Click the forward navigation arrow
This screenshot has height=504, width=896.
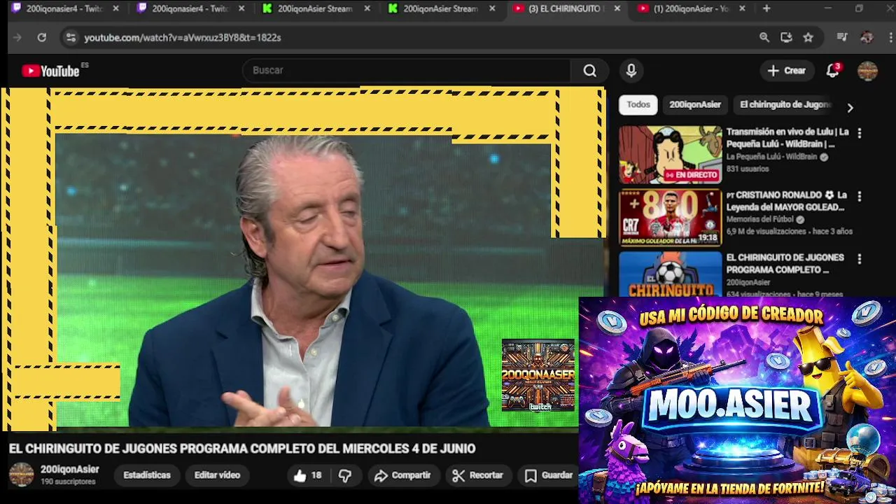click(17, 38)
